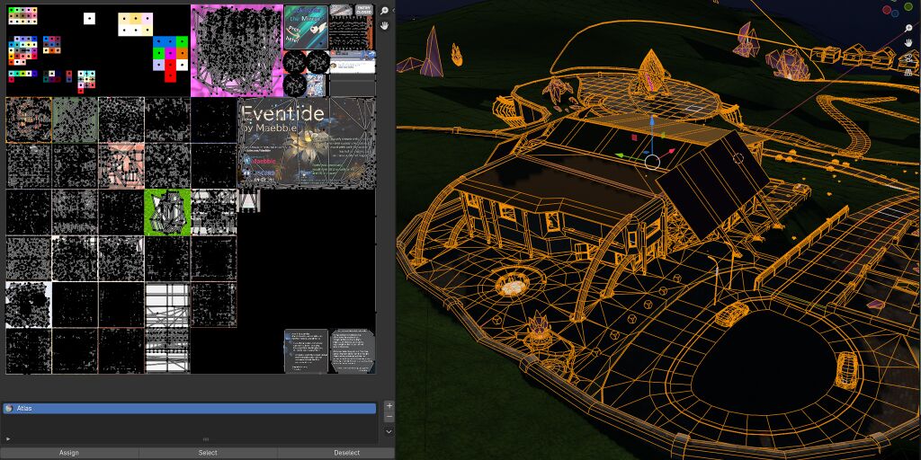
Task: Click the bright green swatch in UV texture
Action: point(167,212)
